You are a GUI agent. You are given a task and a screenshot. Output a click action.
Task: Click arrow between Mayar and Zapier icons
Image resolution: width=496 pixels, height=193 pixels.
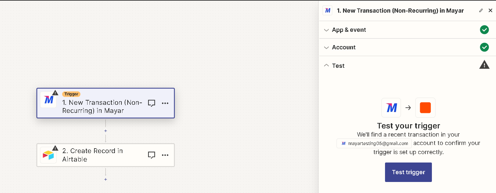pos(408,108)
